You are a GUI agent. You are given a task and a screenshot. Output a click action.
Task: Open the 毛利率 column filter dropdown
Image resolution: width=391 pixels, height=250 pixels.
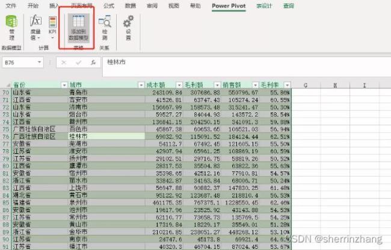[x=288, y=85]
